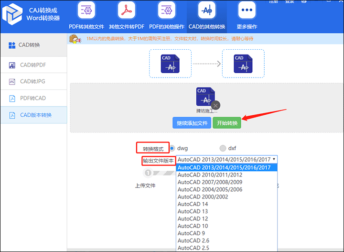Click the CAD版本转换 sidebar icon

coord(12,115)
